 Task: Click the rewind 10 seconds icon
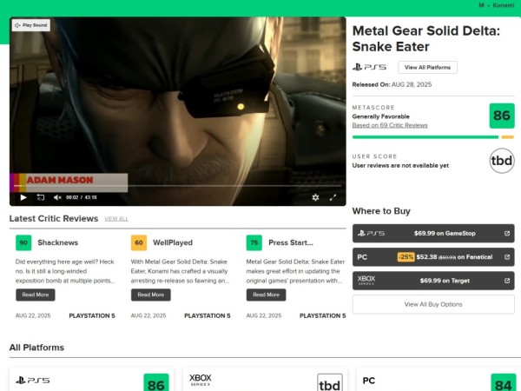click(41, 197)
